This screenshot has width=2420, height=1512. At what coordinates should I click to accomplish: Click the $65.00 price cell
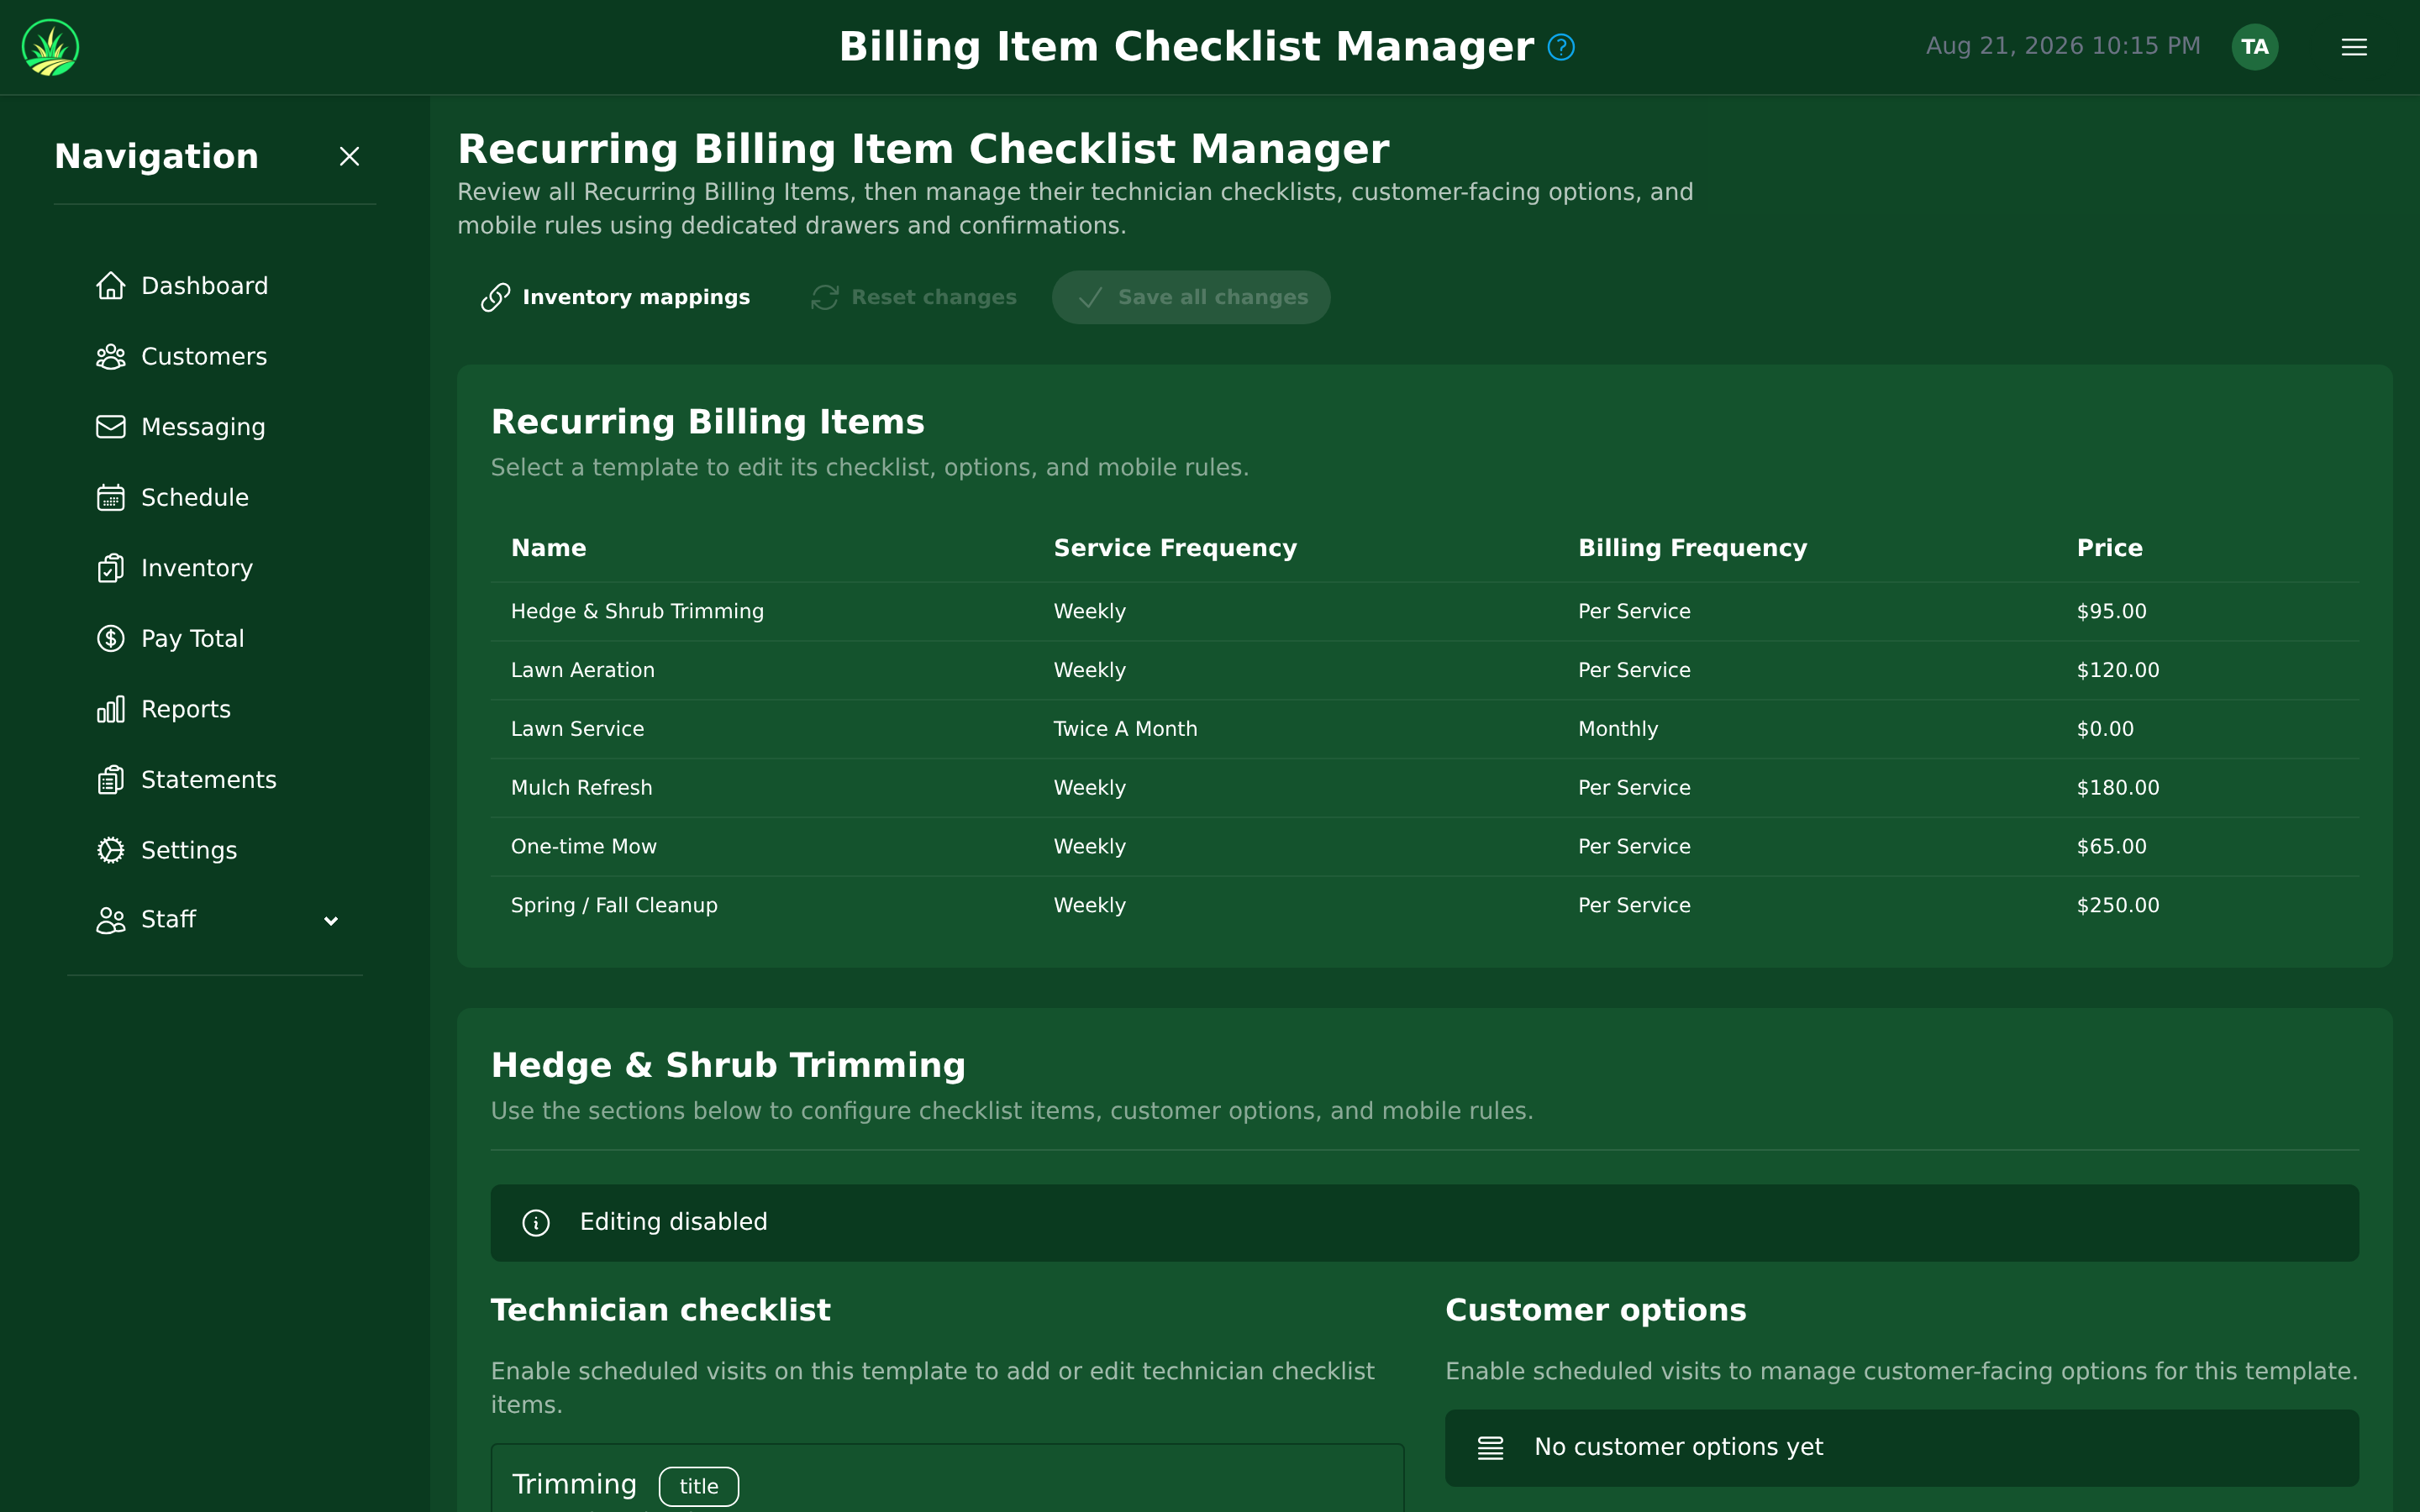[2111, 847]
